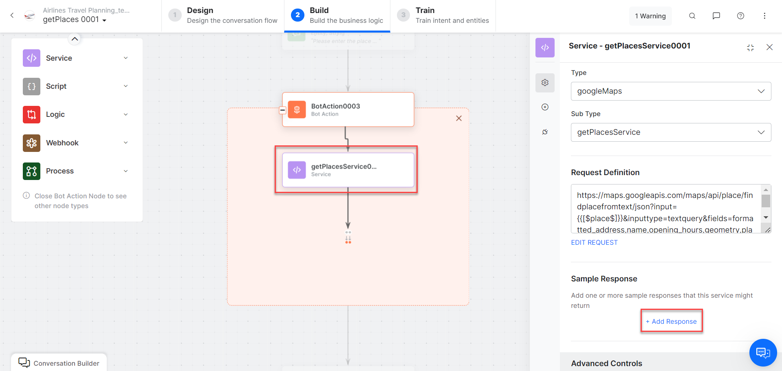This screenshot has width=782, height=371.
Task: Switch to the Design step tab
Action: pyautogui.click(x=223, y=15)
